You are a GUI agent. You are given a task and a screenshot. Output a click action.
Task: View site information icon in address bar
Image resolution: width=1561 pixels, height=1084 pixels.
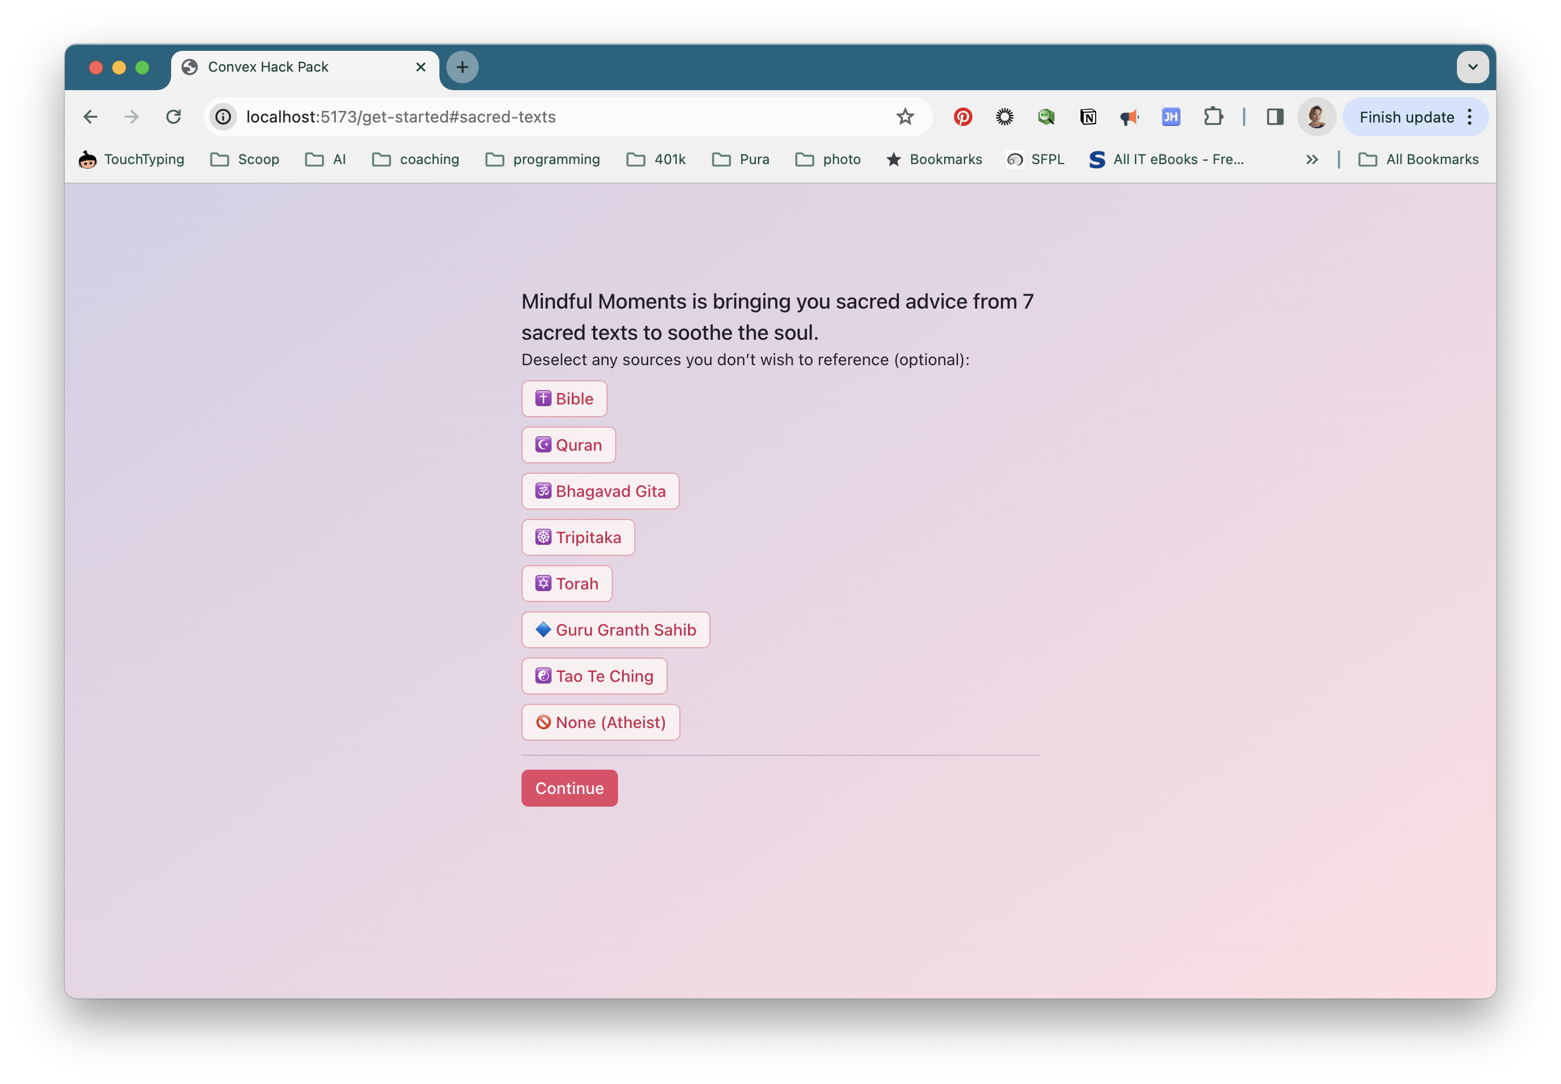pyautogui.click(x=223, y=117)
